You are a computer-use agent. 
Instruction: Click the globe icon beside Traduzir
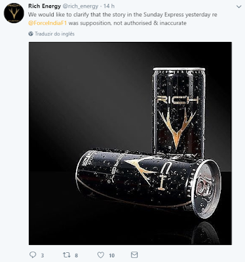pyautogui.click(x=31, y=33)
